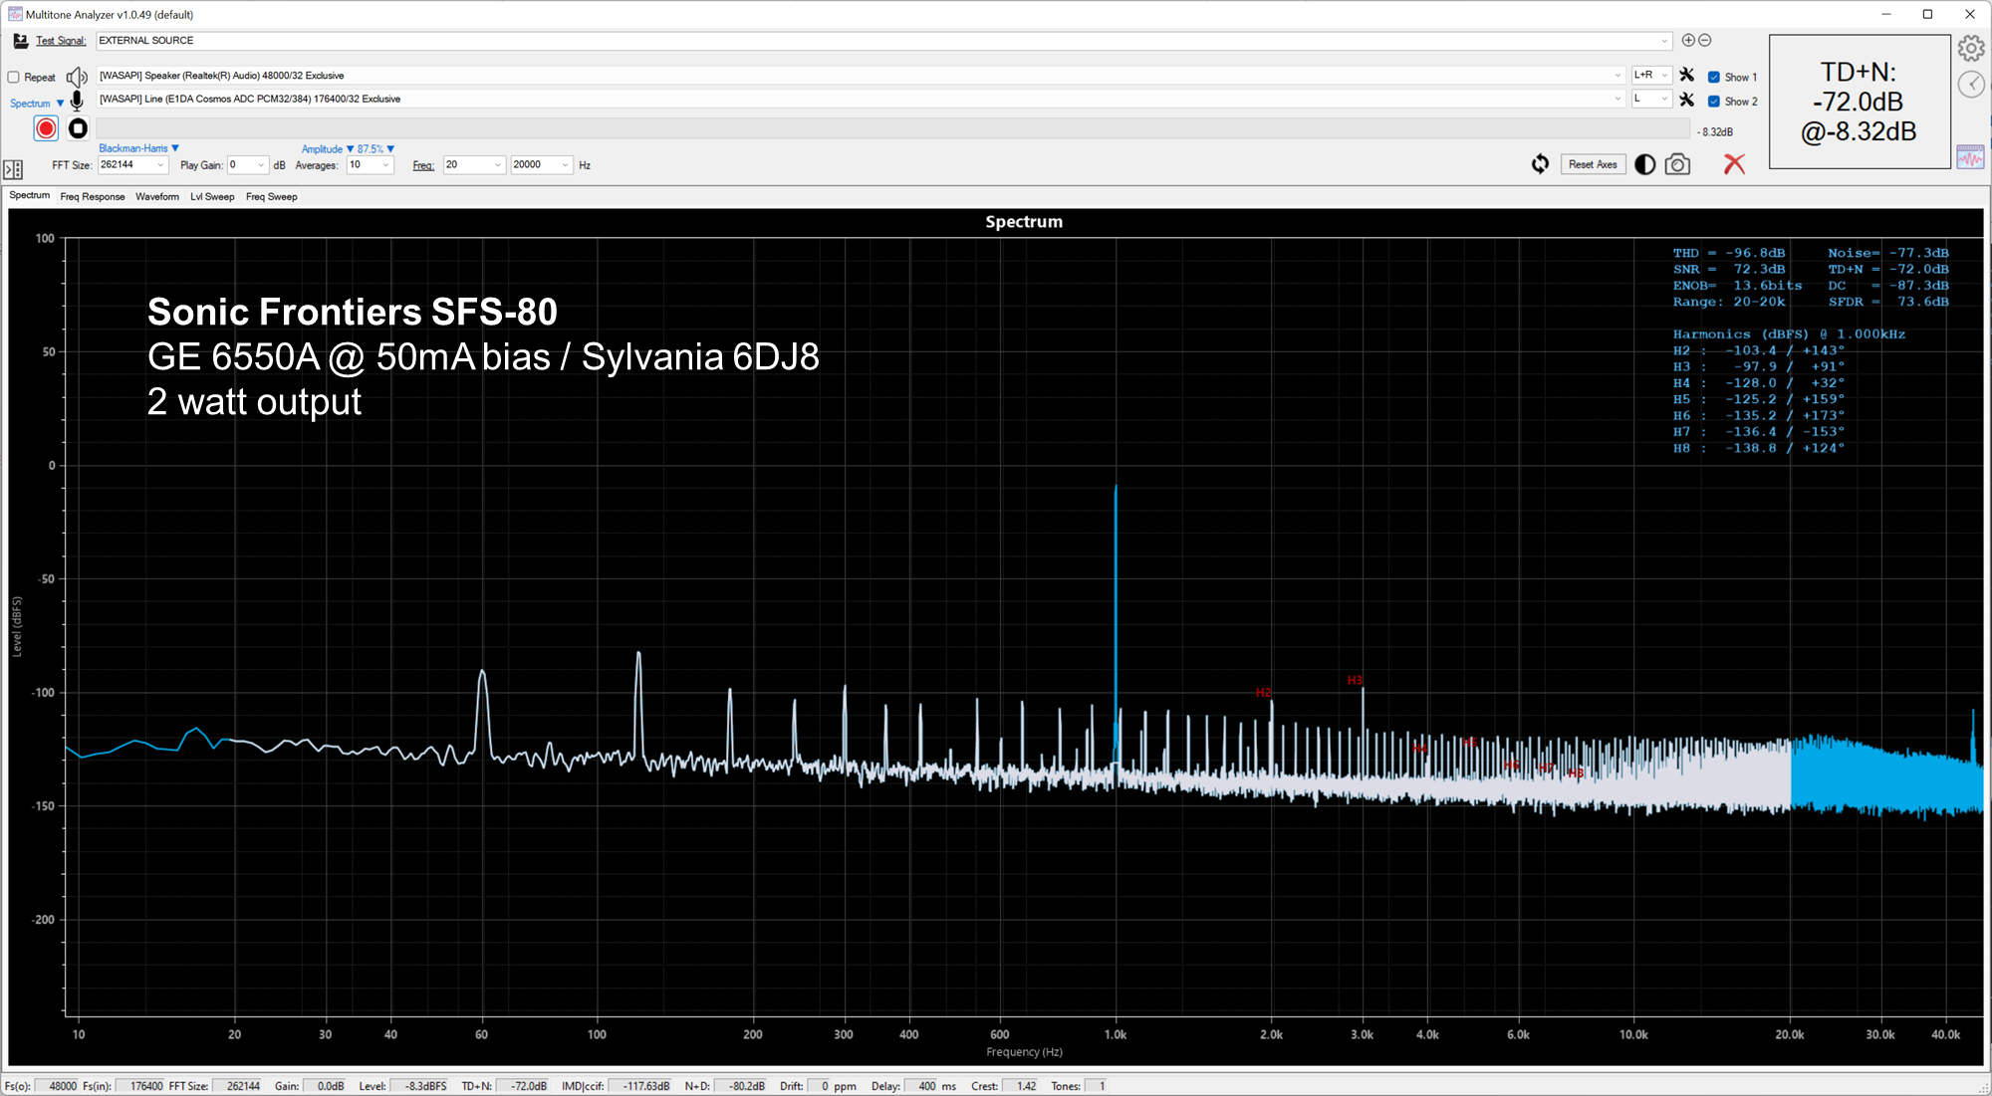Click the red Record button
Image resolution: width=1992 pixels, height=1096 pixels.
[46, 128]
